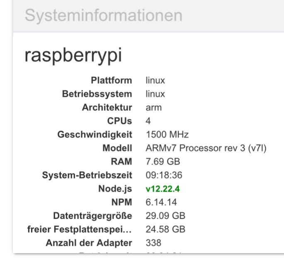Click the truncated freier Festplattenspei… label
The width and height of the screenshot is (284, 261).
click(x=76, y=229)
